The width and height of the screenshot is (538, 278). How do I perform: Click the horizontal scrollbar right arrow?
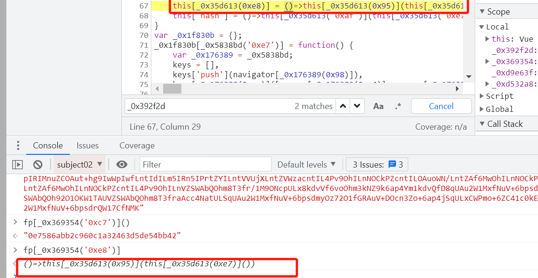click(x=457, y=89)
